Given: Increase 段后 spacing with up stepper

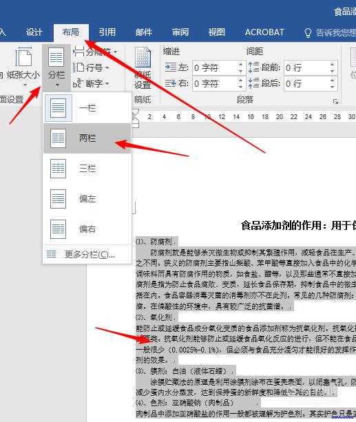Looking at the screenshot, I should [x=333, y=81].
